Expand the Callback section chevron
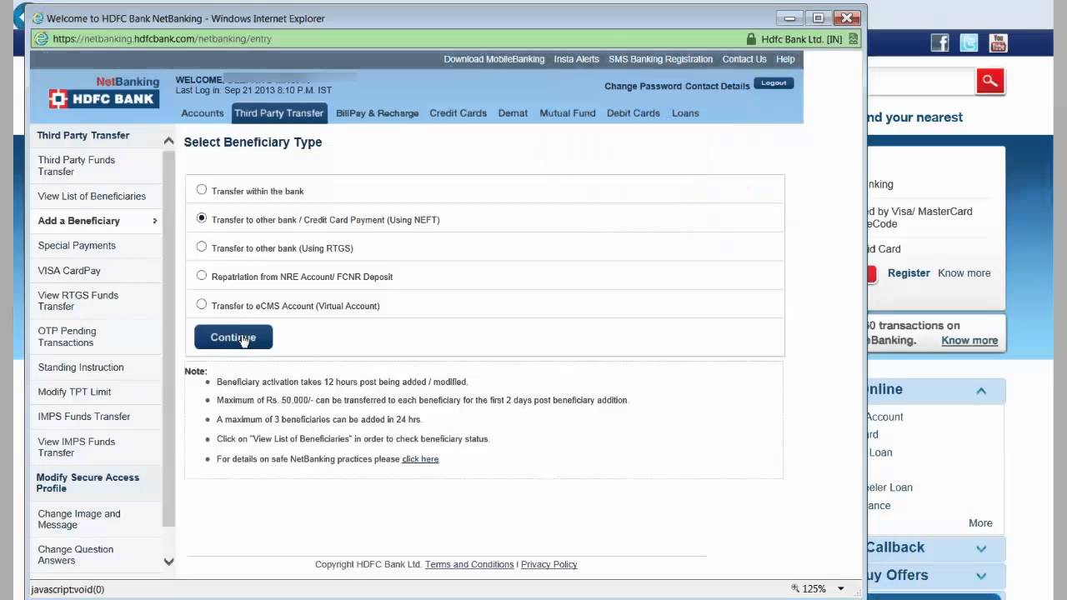This screenshot has height=600, width=1067. coord(981,548)
